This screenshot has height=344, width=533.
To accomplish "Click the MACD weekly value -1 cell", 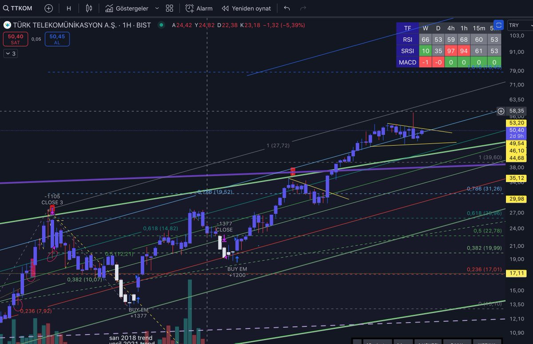I will tap(425, 62).
